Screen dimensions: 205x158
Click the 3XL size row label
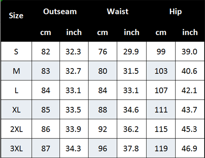coord(16,149)
